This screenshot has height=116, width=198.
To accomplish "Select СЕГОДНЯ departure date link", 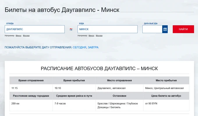I will coord(79,48).
